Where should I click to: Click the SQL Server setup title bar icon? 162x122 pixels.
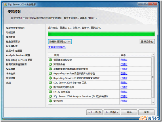[5, 5]
